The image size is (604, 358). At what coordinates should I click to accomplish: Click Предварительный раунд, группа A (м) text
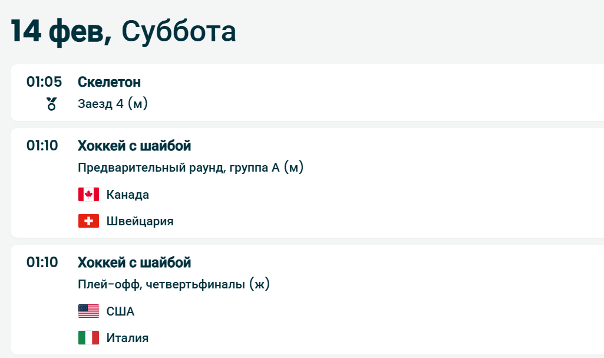pos(190,168)
